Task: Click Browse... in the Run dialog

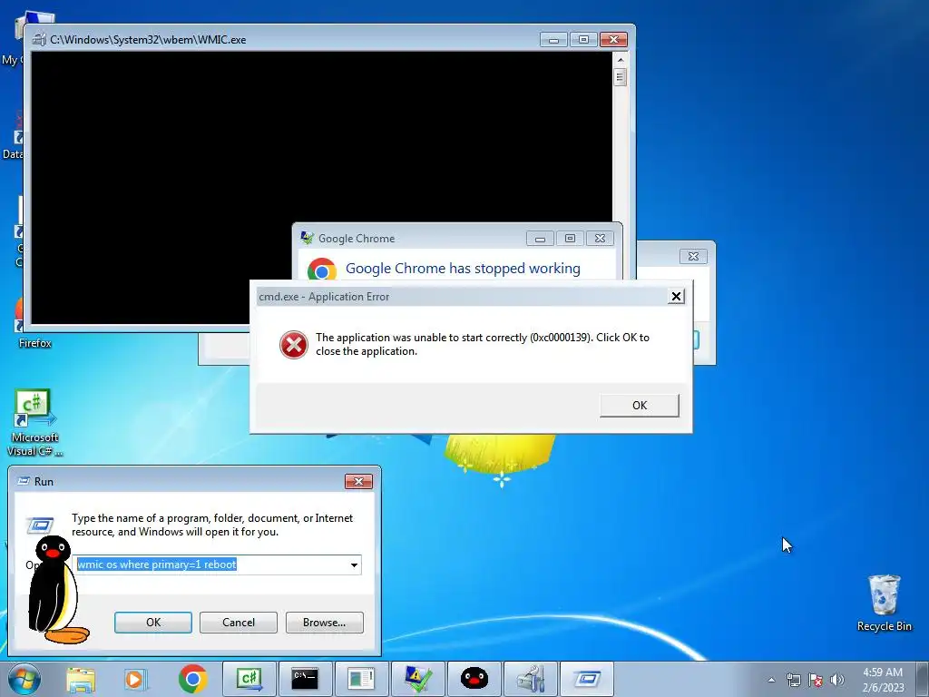Action: tap(324, 623)
